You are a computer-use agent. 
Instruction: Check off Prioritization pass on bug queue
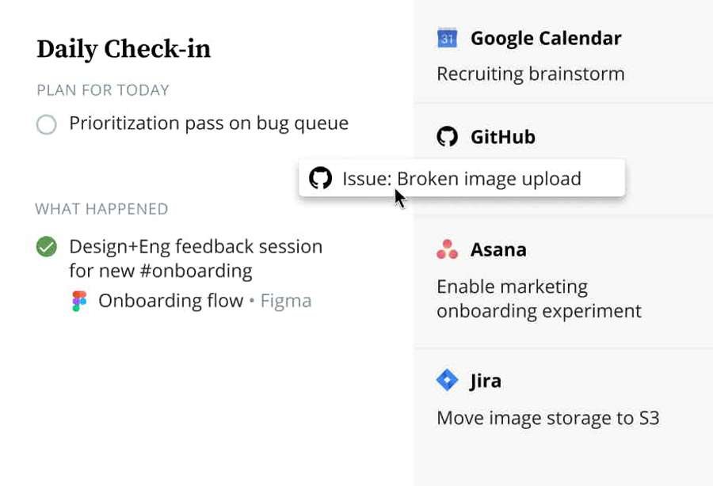pyautogui.click(x=47, y=124)
